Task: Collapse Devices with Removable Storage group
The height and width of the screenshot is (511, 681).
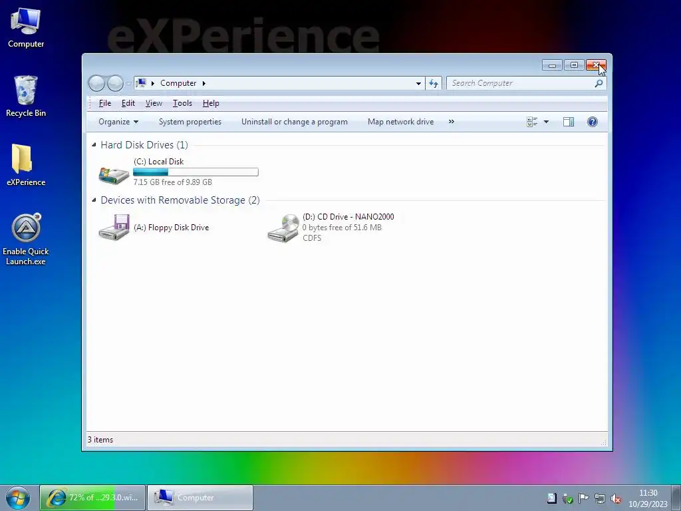Action: click(x=94, y=200)
